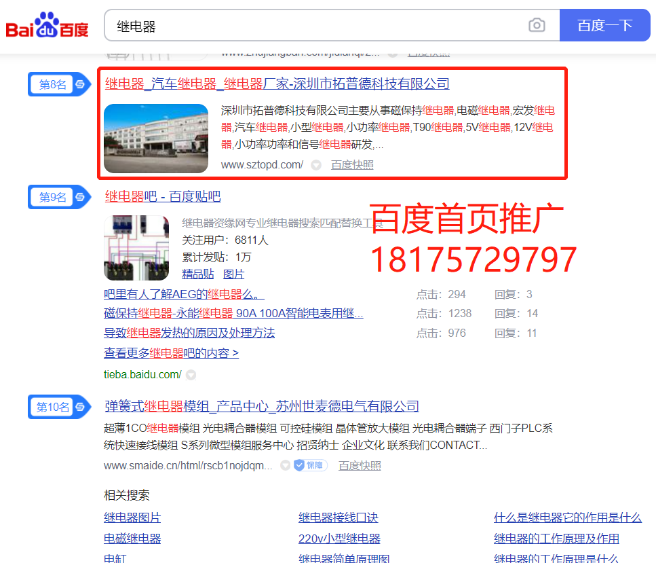This screenshot has width=656, height=563.
Task: Click the 点击：294 count
Action: (441, 295)
